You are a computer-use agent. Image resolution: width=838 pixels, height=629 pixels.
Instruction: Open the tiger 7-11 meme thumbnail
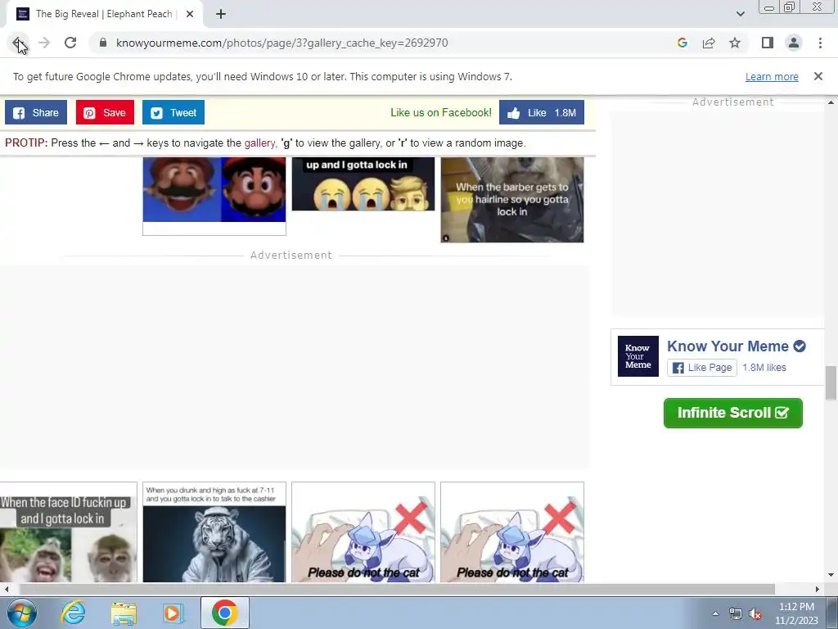[214, 532]
